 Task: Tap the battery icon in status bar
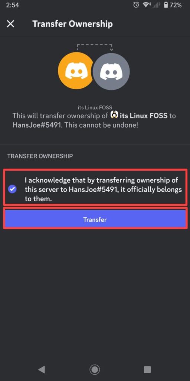[166, 5]
